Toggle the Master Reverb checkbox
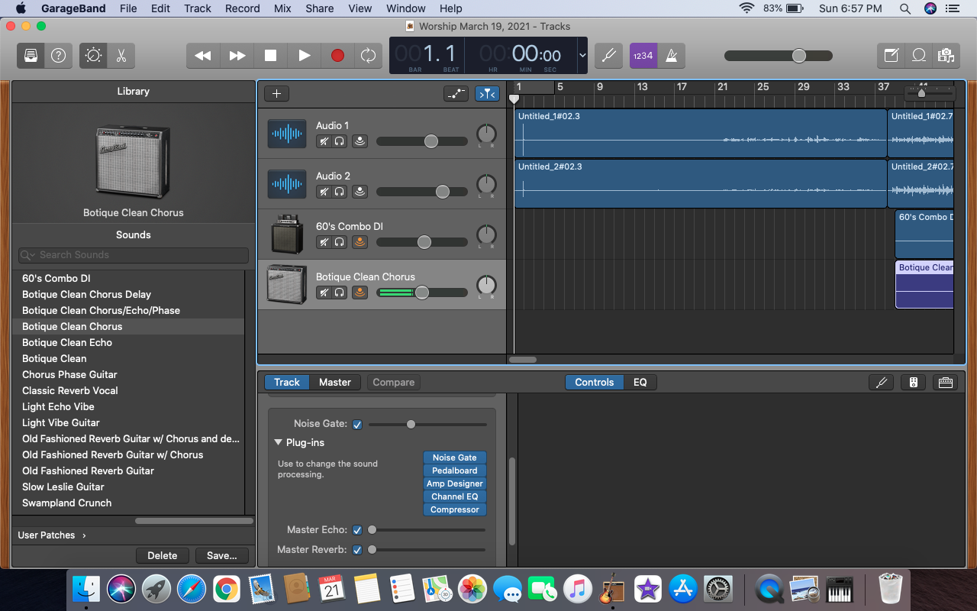 click(x=357, y=550)
